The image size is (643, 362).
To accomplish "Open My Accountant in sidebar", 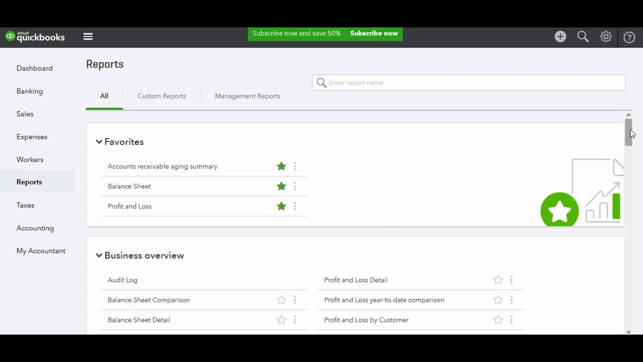I will point(41,251).
